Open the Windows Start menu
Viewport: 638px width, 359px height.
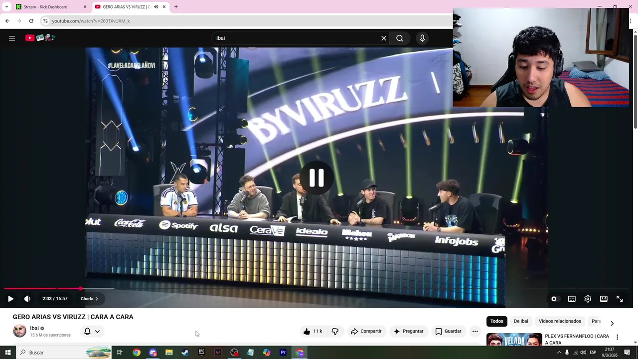point(7,353)
